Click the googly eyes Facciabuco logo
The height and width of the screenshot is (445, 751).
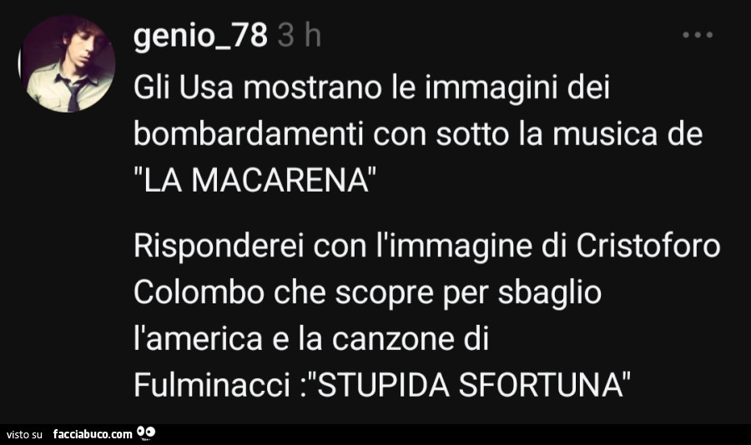click(x=146, y=433)
